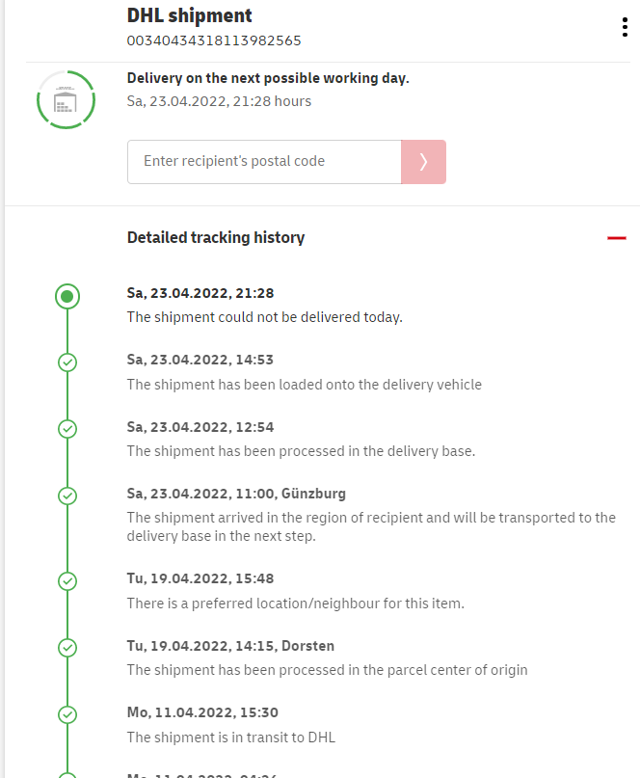The width and height of the screenshot is (640, 778).
Task: Submit postal code with red arrow button
Action: 423,162
